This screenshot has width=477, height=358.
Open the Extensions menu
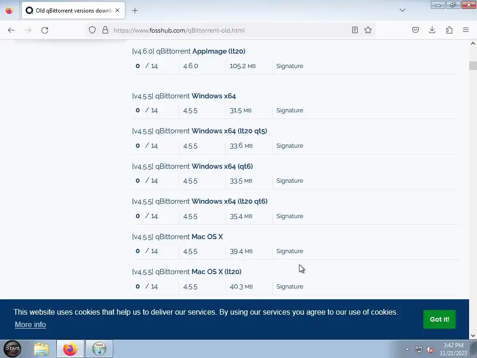[449, 30]
